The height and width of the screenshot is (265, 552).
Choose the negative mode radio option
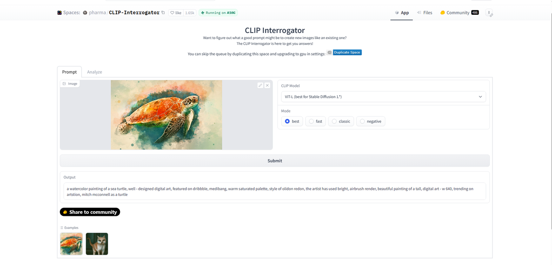click(x=362, y=121)
